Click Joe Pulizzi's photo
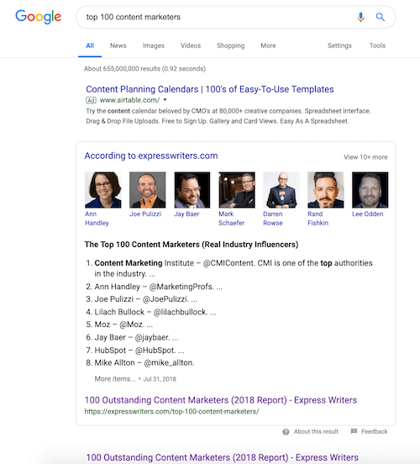The image size is (420, 464). 147,190
